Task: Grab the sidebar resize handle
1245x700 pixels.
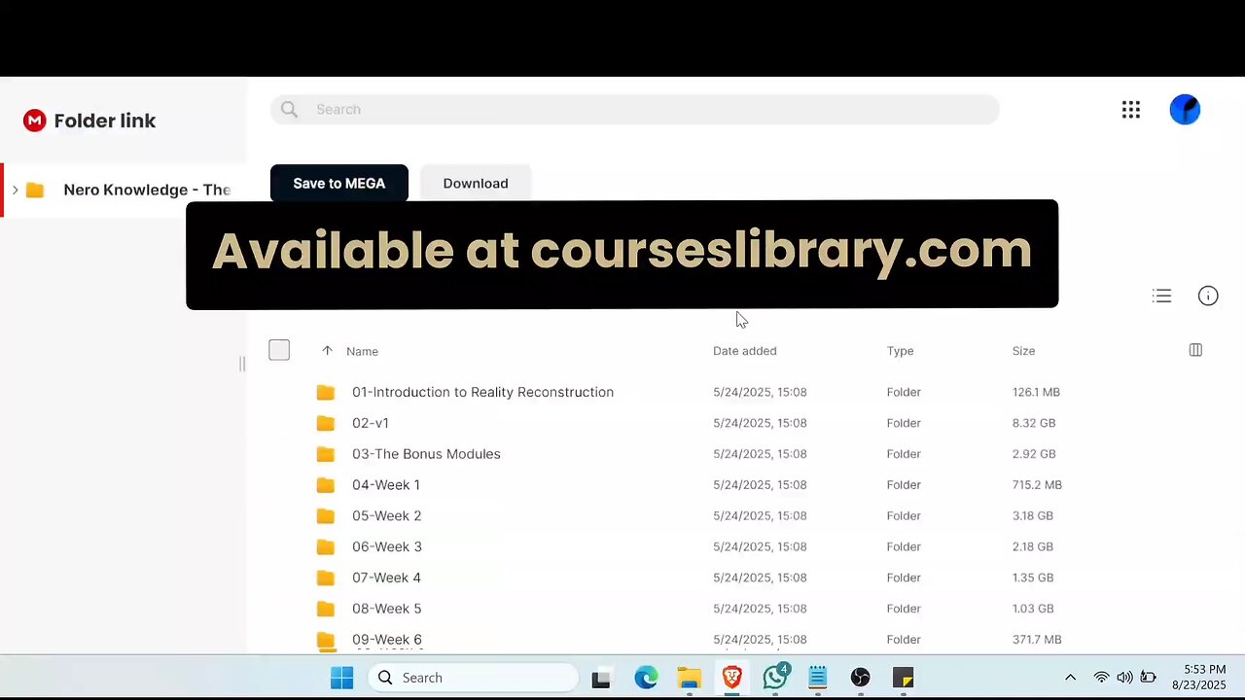Action: pyautogui.click(x=242, y=365)
